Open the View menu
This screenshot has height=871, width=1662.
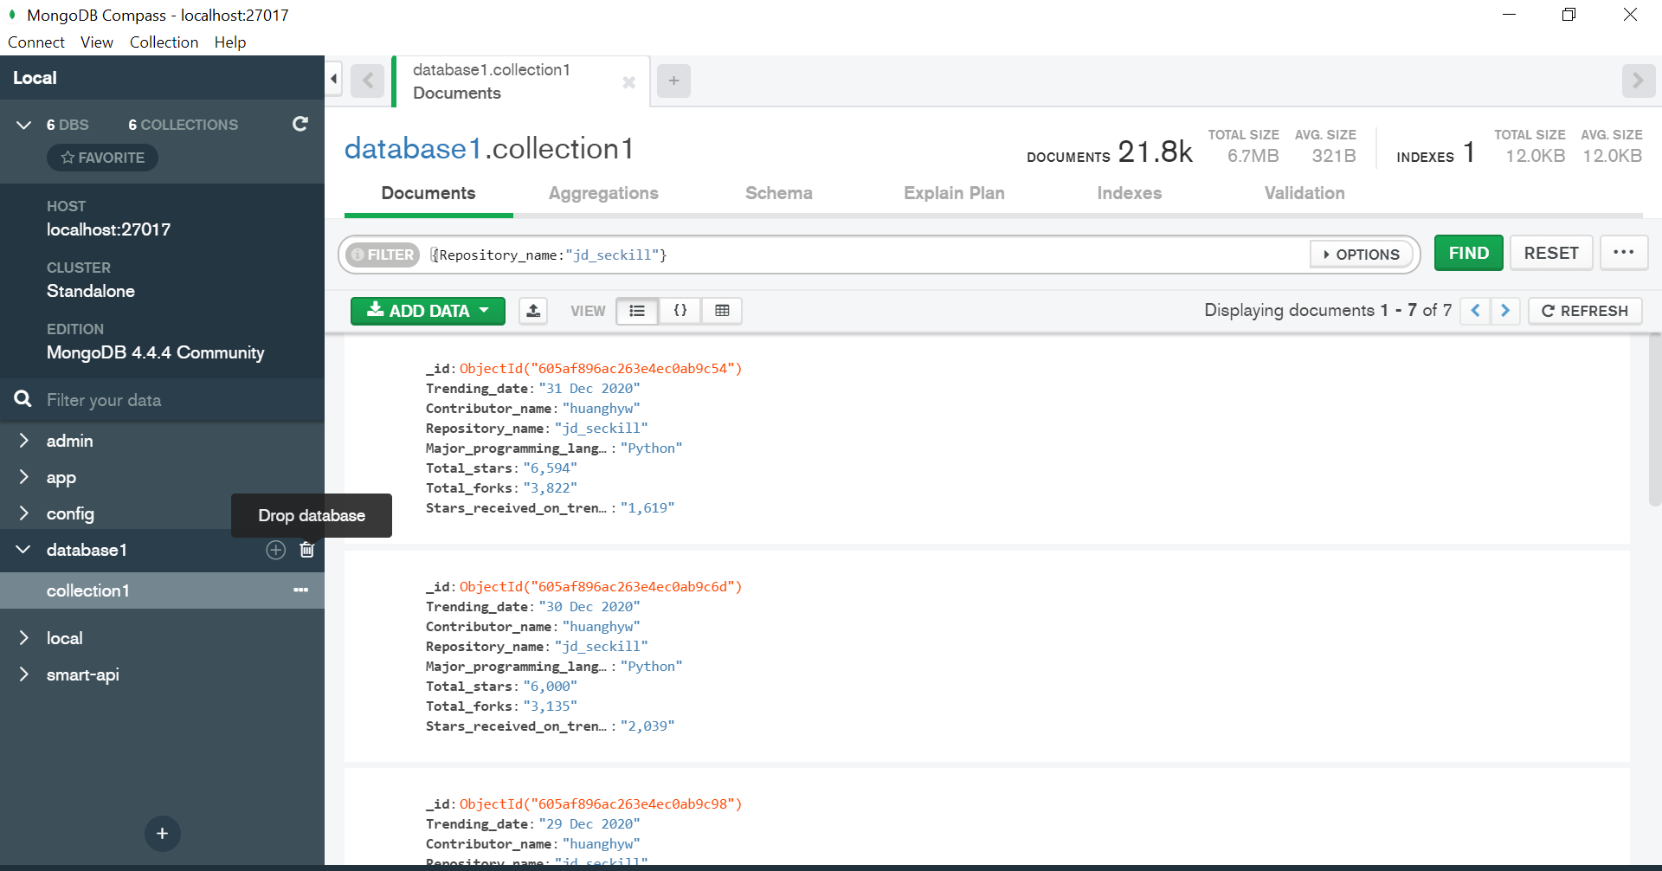point(97,42)
